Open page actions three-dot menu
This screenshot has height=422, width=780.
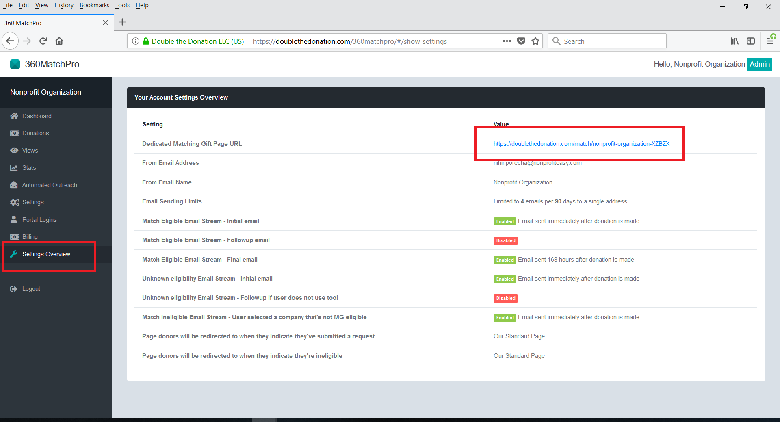click(507, 41)
